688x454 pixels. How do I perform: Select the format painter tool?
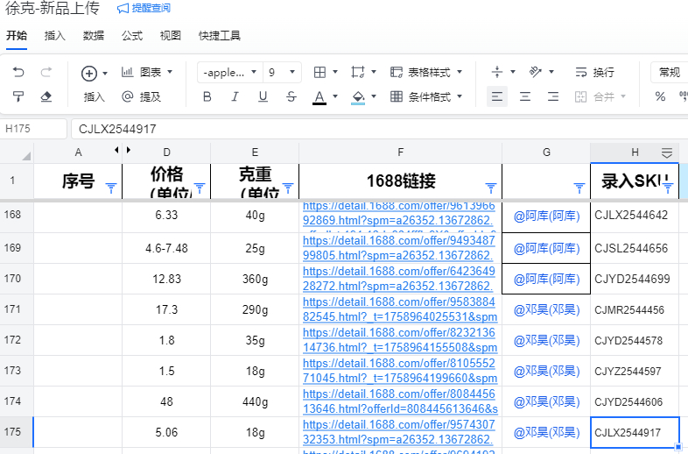[x=18, y=96]
